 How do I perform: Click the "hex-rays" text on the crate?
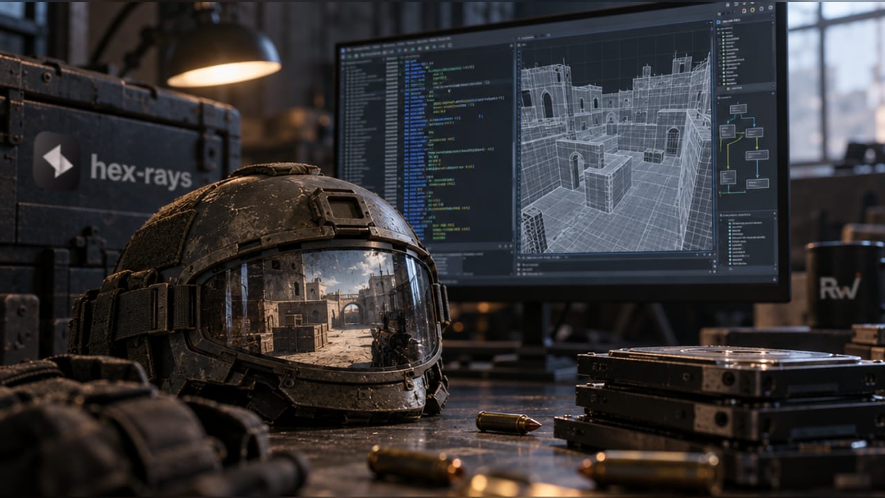click(141, 172)
